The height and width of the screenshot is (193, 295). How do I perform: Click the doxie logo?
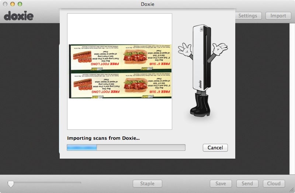pyautogui.click(x=19, y=16)
